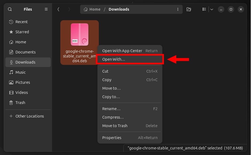Image resolution: width=251 pixels, height=155 pixels.
Task: Go back with the left arrow
Action: pos(58,9)
